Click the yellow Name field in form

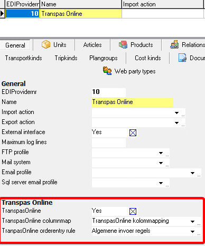pos(133,102)
